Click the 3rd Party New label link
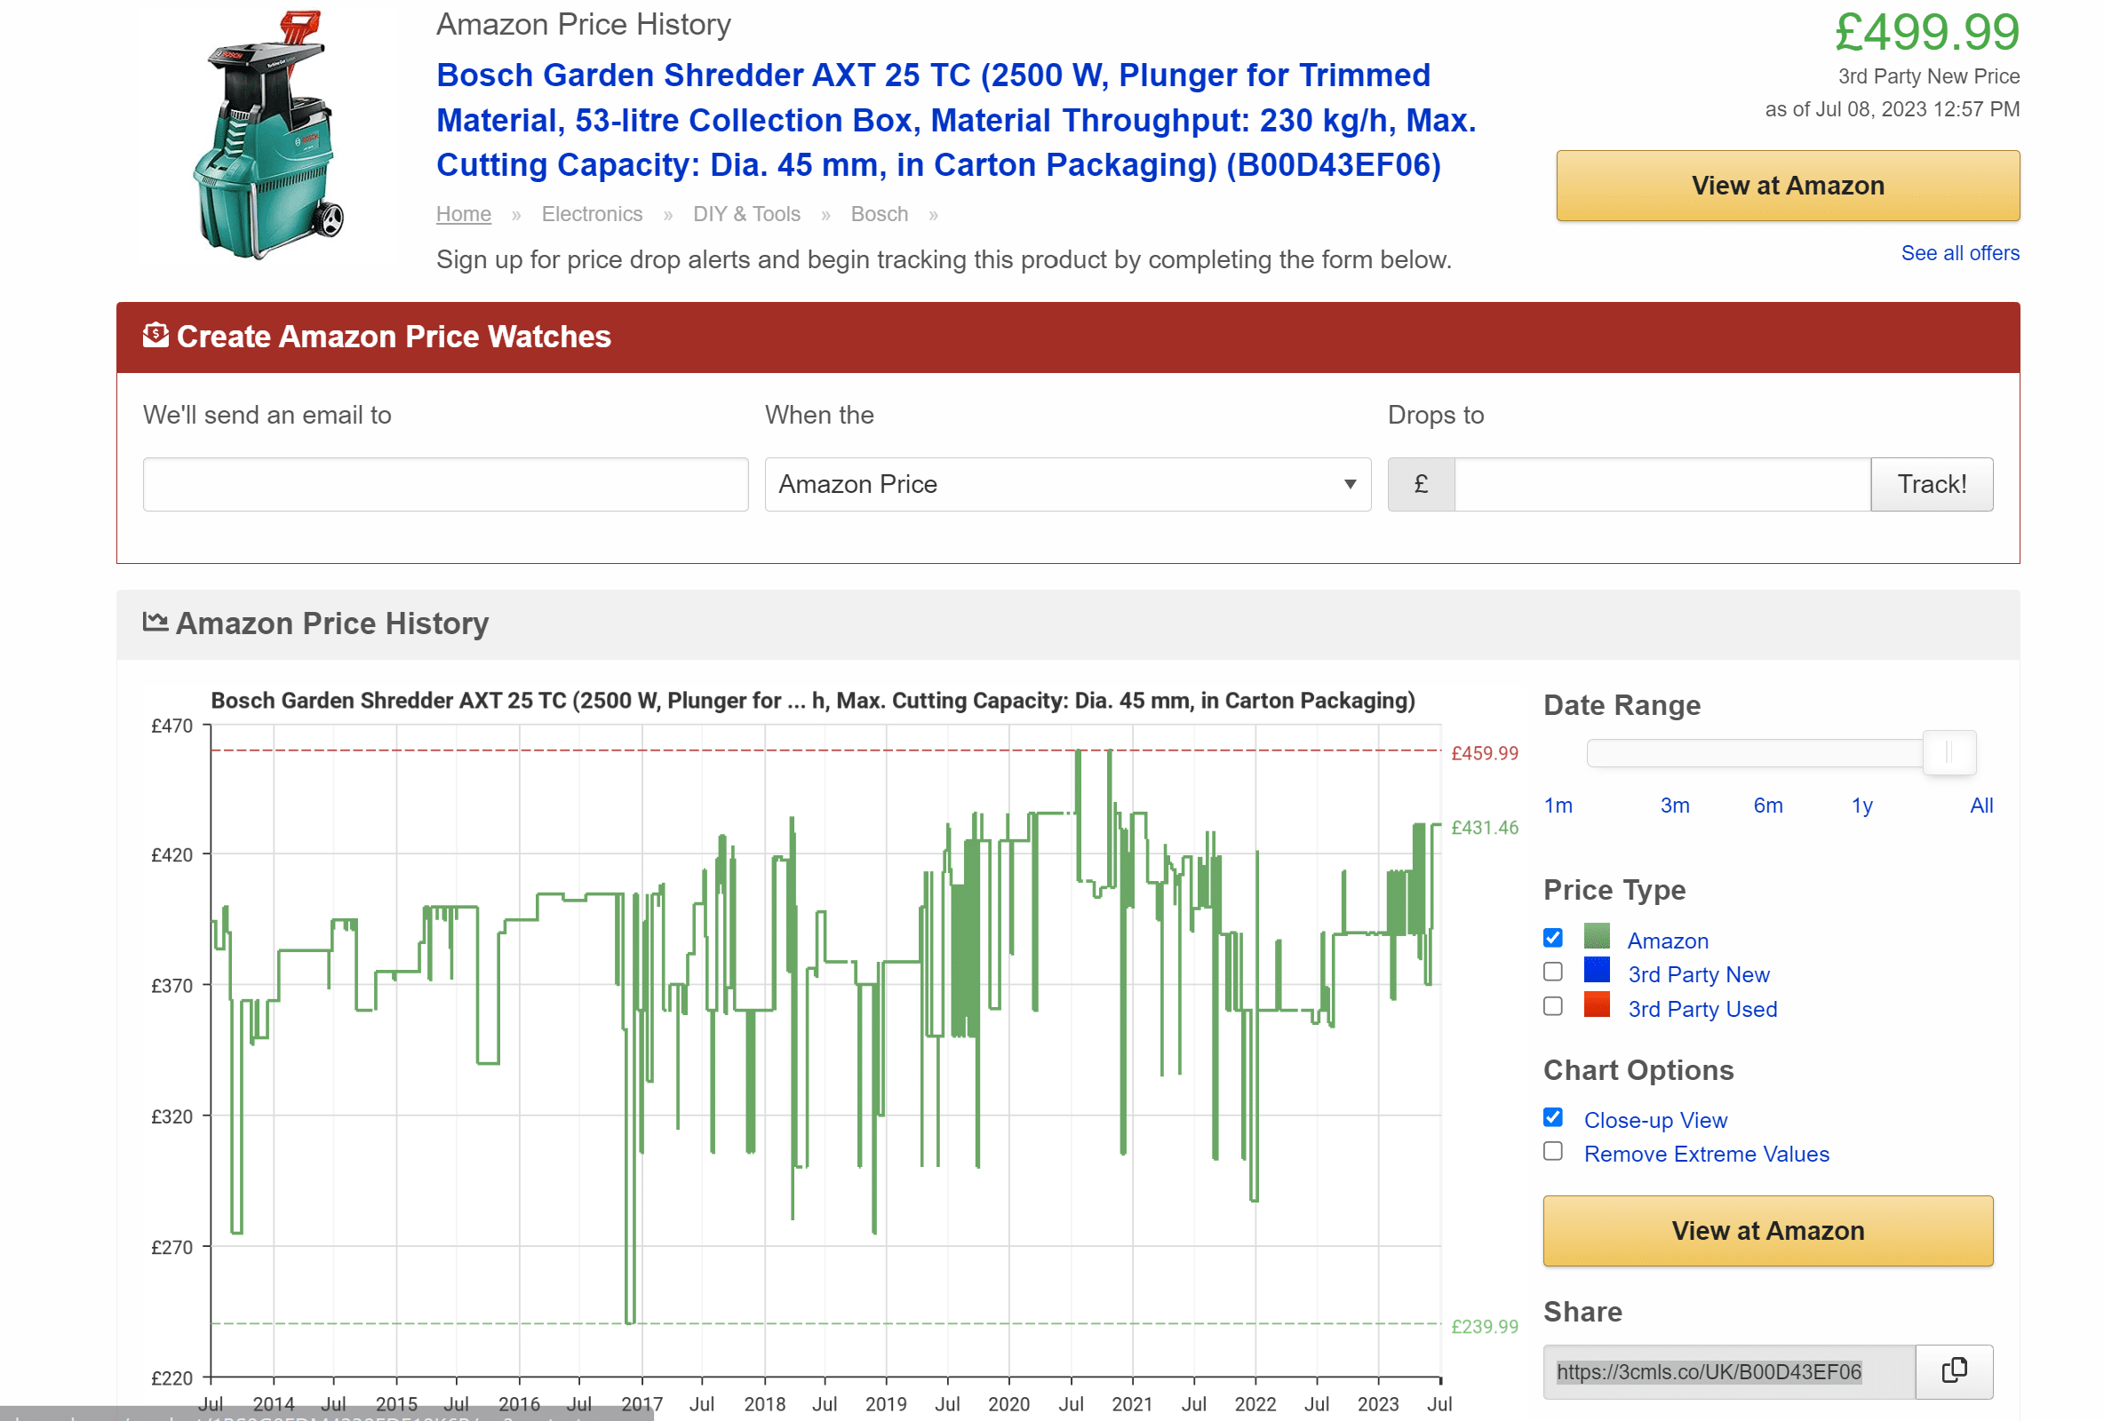This screenshot has width=2104, height=1421. (x=1699, y=975)
